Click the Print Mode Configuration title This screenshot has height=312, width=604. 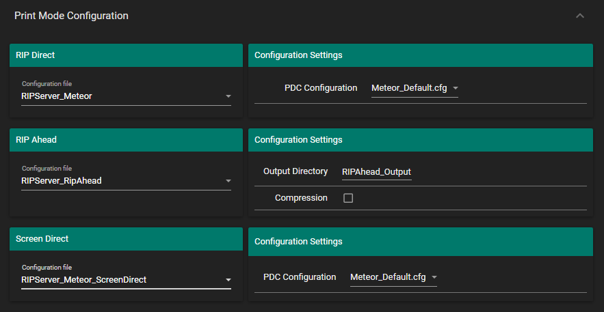pyautogui.click(x=71, y=16)
